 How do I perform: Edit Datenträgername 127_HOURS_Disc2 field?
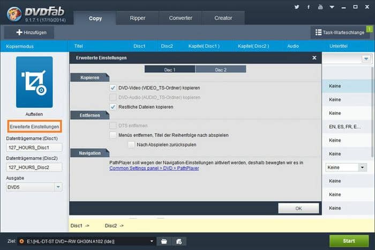tap(34, 167)
